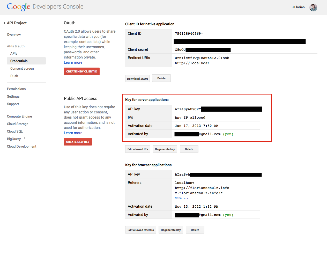Viewport: 327px width, 254px height.
Task: Select the urn:ietf:wg:oauth:2.0:oob redirect URI
Action: click(x=202, y=58)
